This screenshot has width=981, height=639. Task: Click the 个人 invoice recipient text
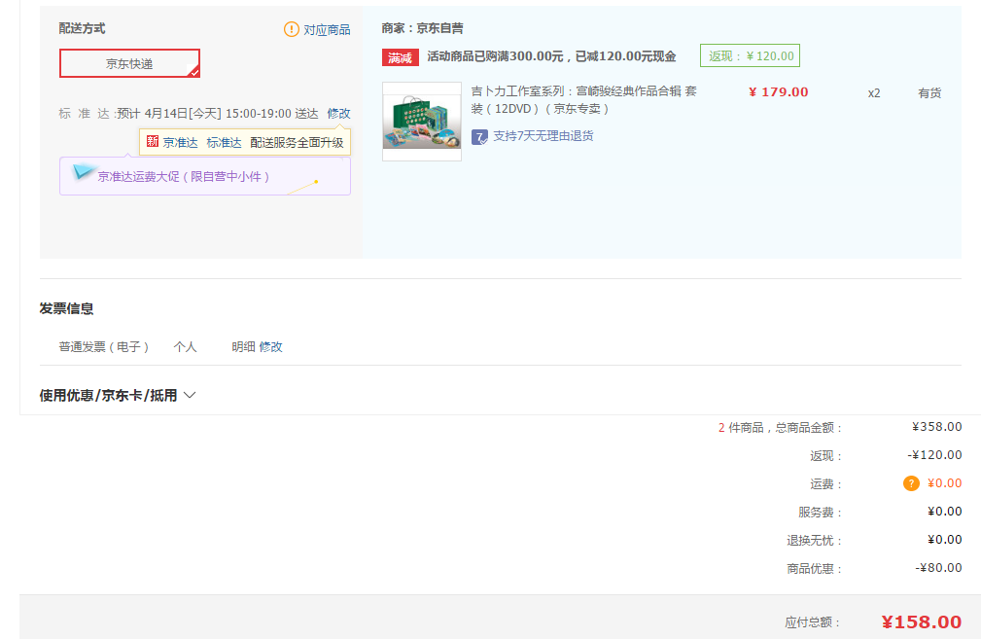point(185,346)
